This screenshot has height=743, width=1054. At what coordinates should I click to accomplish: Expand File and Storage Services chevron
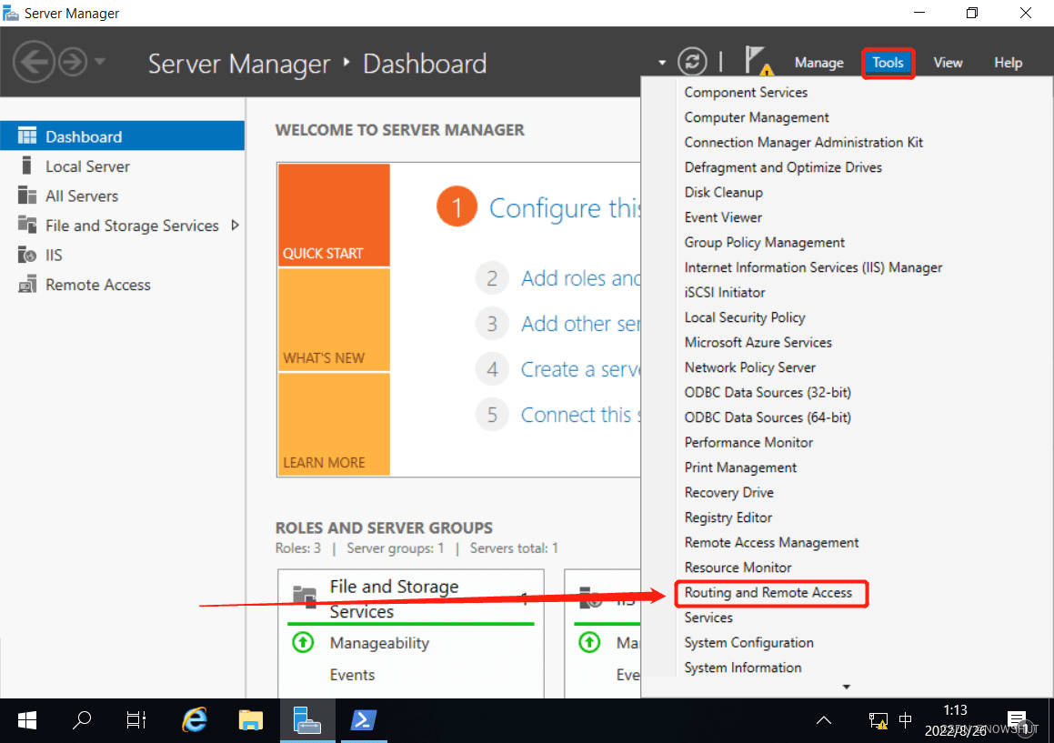click(236, 226)
